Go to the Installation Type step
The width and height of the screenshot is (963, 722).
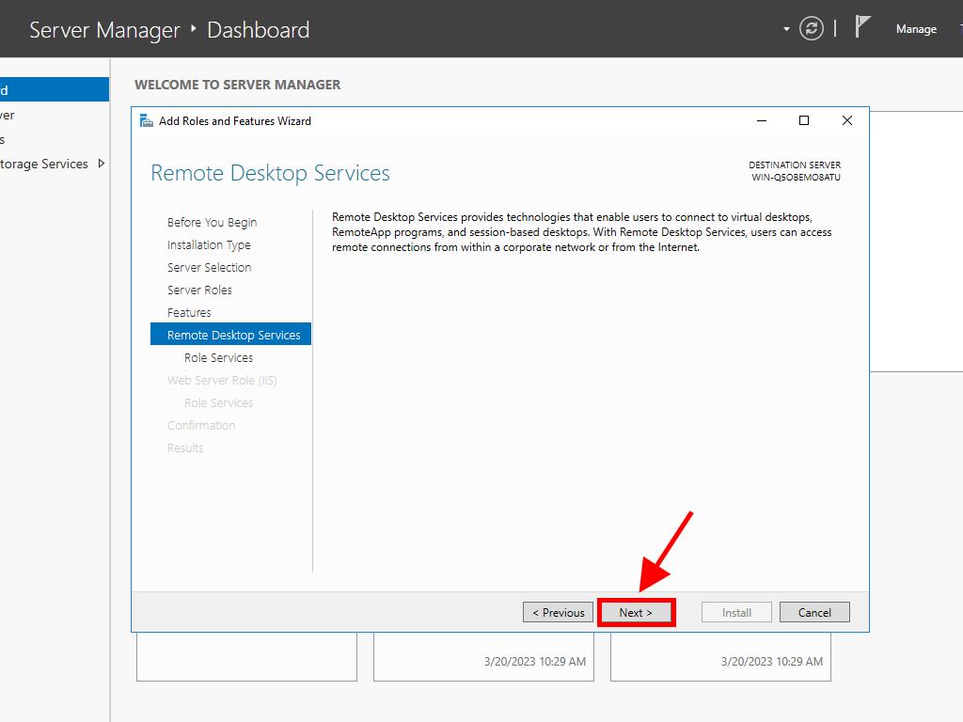click(209, 245)
